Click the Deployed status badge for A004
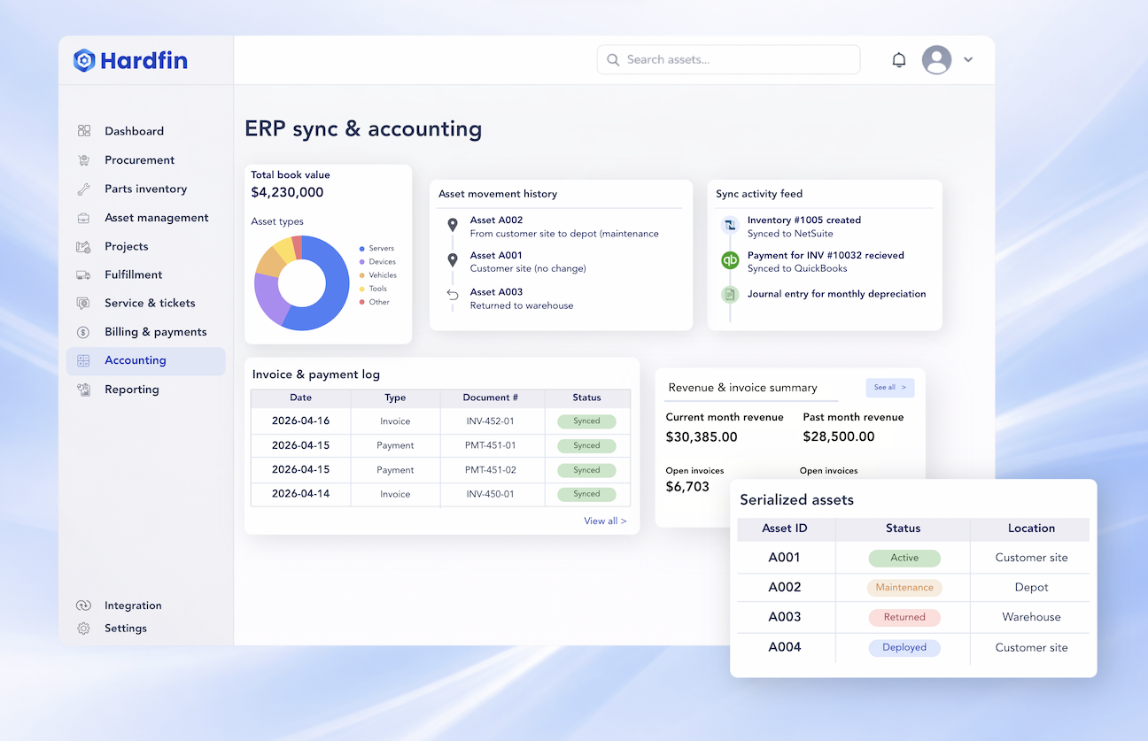This screenshot has height=741, width=1148. coord(904,647)
